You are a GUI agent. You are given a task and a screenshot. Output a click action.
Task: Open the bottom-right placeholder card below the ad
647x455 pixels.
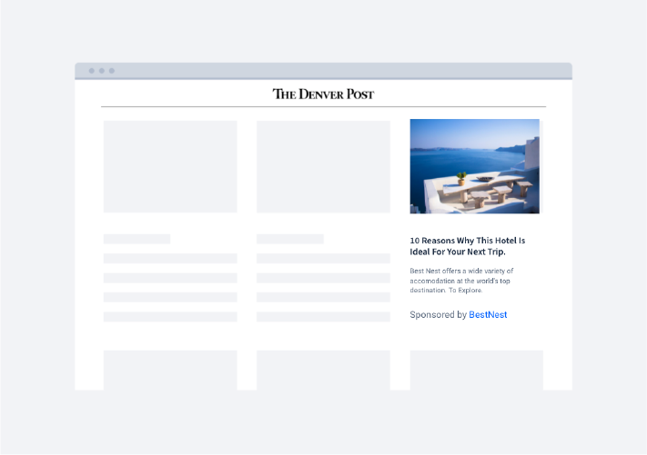(476, 370)
